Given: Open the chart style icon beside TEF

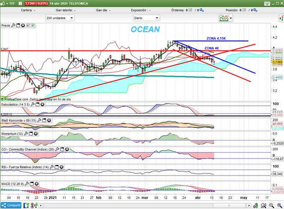Looking at the screenshot, I should point(3,3).
